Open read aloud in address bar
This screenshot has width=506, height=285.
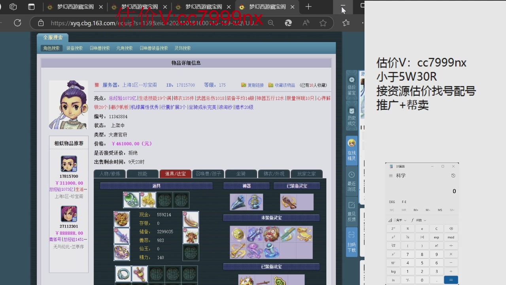(x=306, y=23)
